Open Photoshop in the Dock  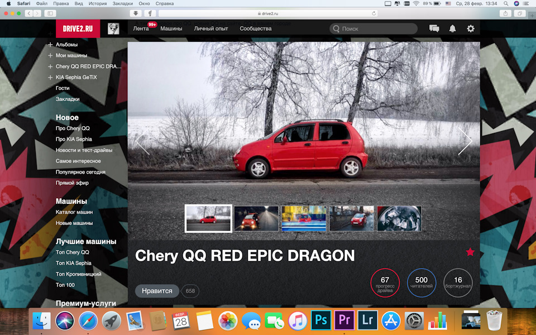[320, 320]
